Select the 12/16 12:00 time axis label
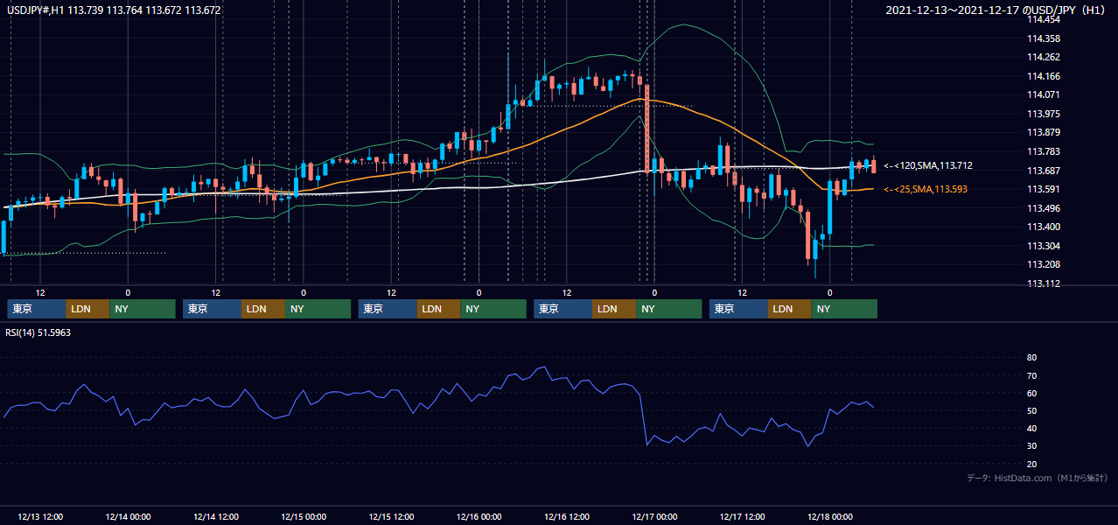Viewport: 1118px width, 525px height. point(568,516)
